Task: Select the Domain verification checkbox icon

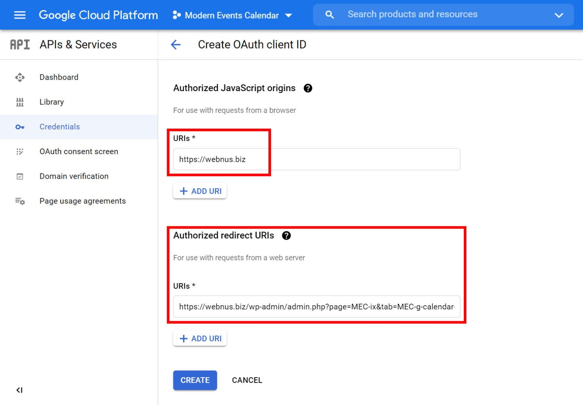Action: [x=20, y=176]
